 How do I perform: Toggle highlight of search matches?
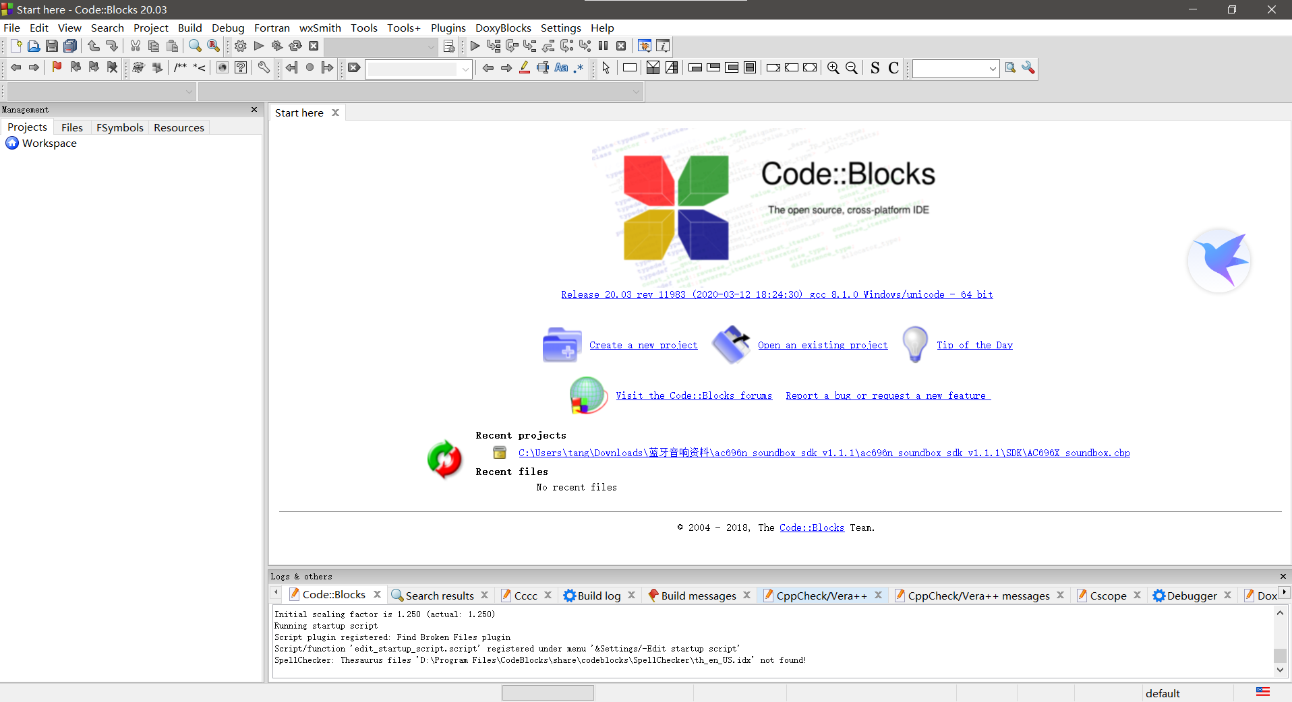pos(525,67)
